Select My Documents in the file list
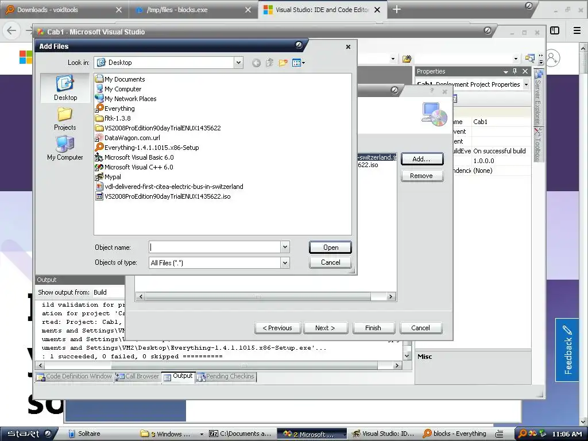588x441 pixels. tap(120, 79)
